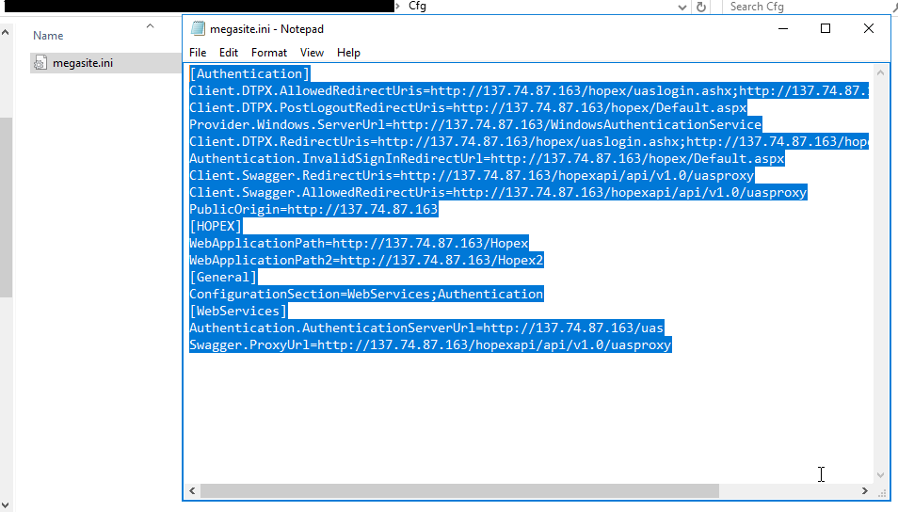Open the Edit menu in Notepad
This screenshot has width=898, height=512.
(x=229, y=53)
